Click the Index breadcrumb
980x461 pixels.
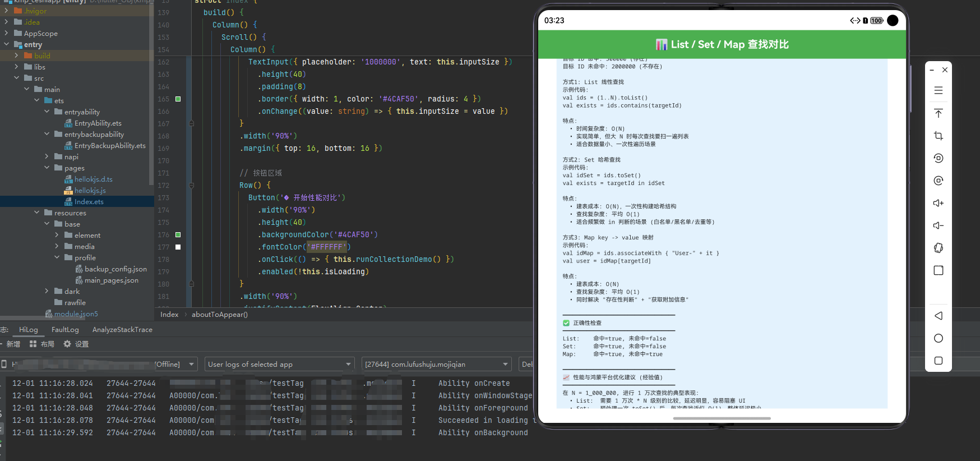point(169,314)
